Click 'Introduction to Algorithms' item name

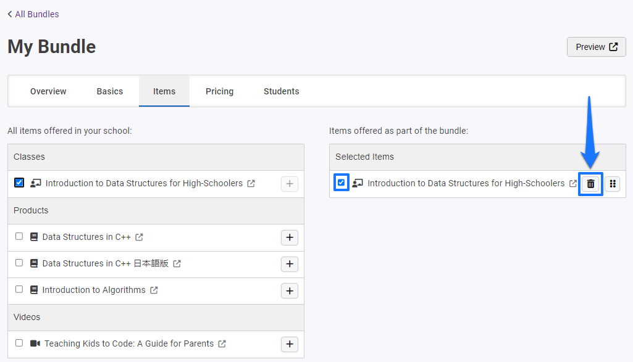pyautogui.click(x=94, y=290)
